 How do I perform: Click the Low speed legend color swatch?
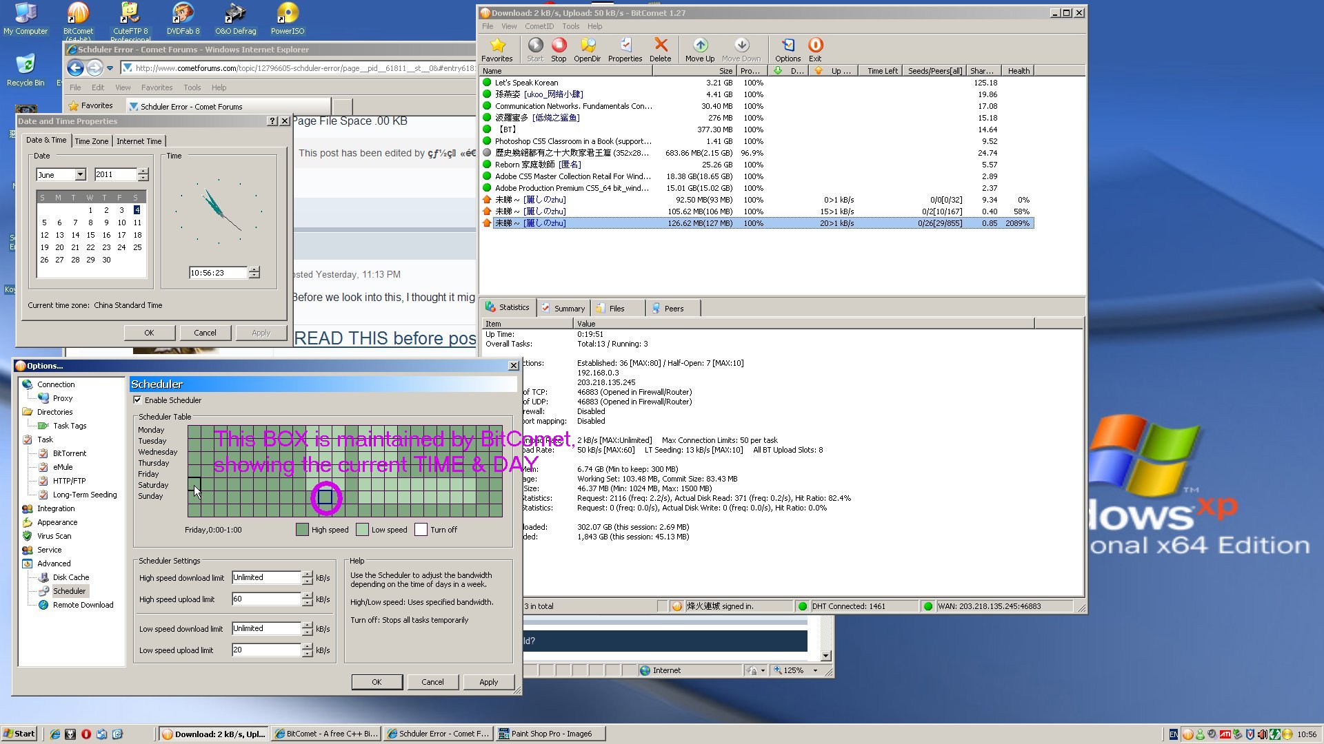coord(362,530)
